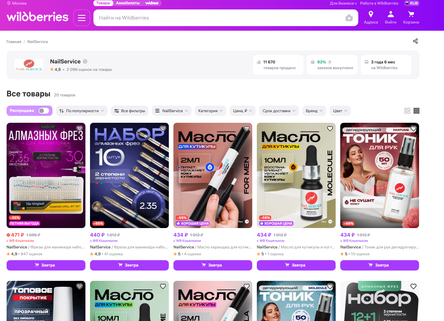Screen dimensions: 444x321
Task: Add Алмазных фрез 30 set to favorites
Action: 79,129
